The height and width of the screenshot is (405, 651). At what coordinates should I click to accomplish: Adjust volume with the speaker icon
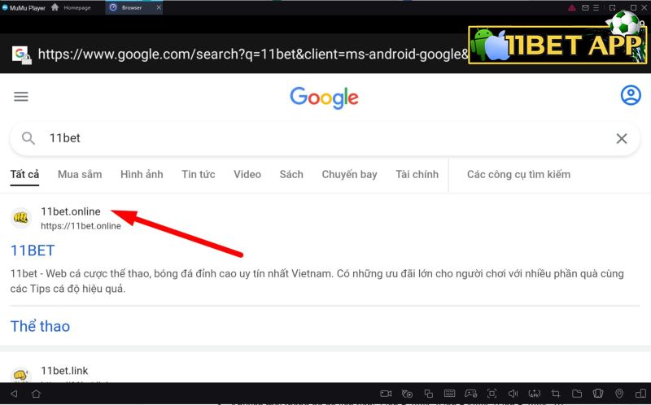tap(513, 394)
